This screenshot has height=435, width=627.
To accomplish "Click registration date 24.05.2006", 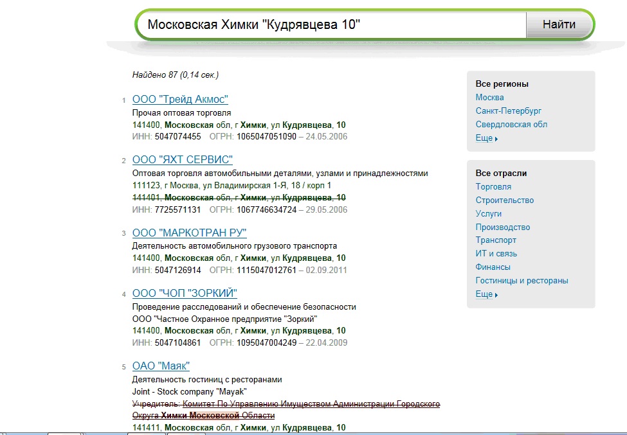I will click(326, 137).
